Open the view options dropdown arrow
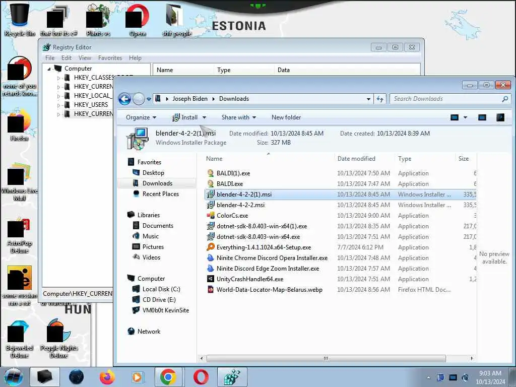This screenshot has width=516, height=387. point(465,117)
